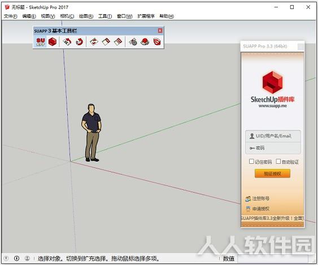318x265 pixels.
Task: Click the red SketchUp插件库 cube logo
Action: click(x=272, y=82)
